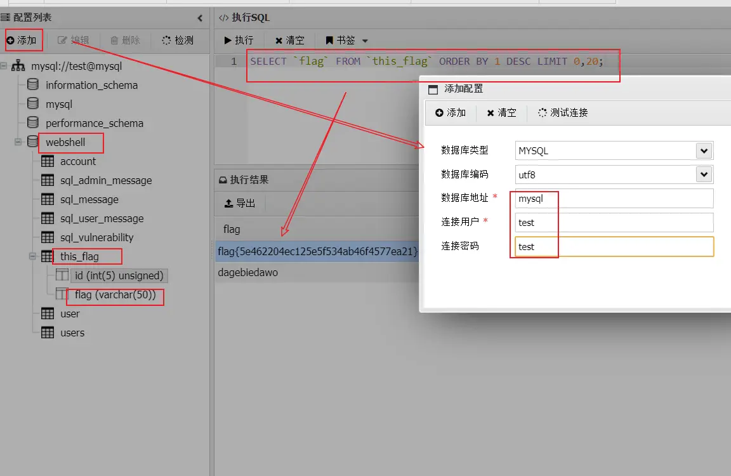Screen dimensions: 731x476
Task: Select performance_schema database label
Action: point(94,124)
